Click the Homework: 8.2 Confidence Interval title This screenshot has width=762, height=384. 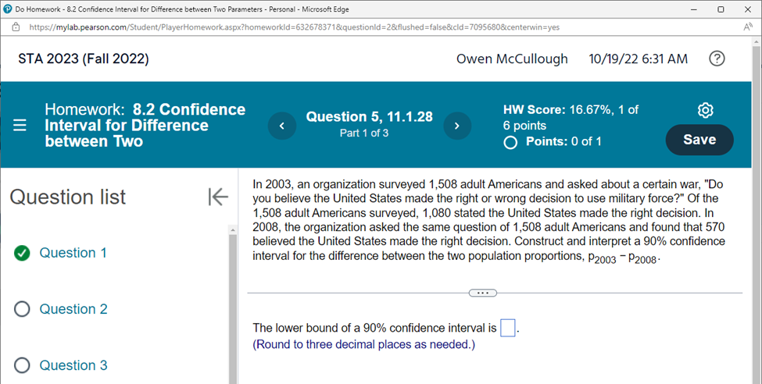pyautogui.click(x=145, y=125)
